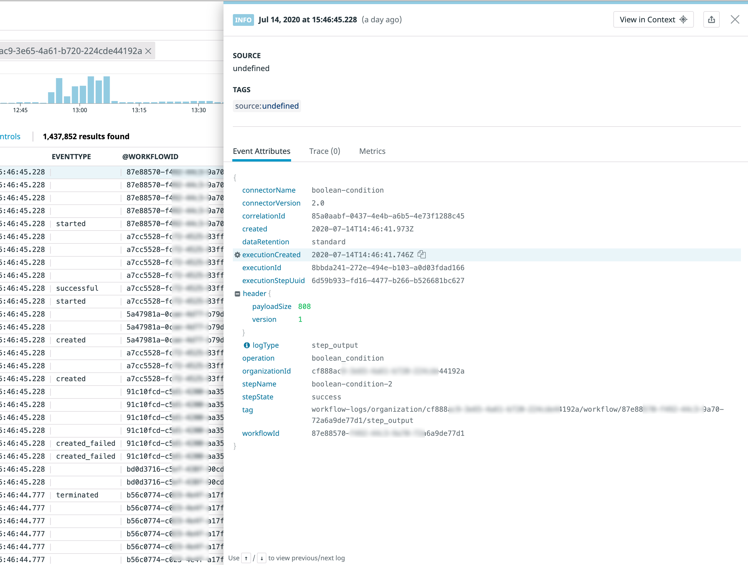The width and height of the screenshot is (748, 565).
Task: Switch to the Trace (0) tab
Action: tap(324, 151)
